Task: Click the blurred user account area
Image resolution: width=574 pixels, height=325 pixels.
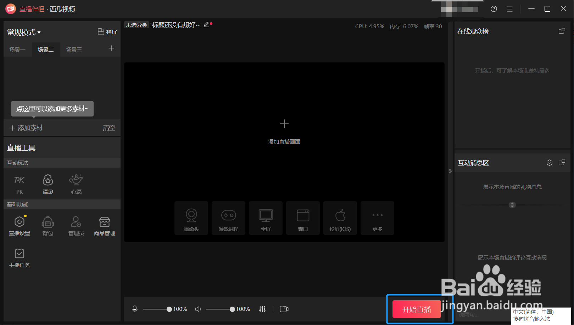Action: pyautogui.click(x=459, y=10)
